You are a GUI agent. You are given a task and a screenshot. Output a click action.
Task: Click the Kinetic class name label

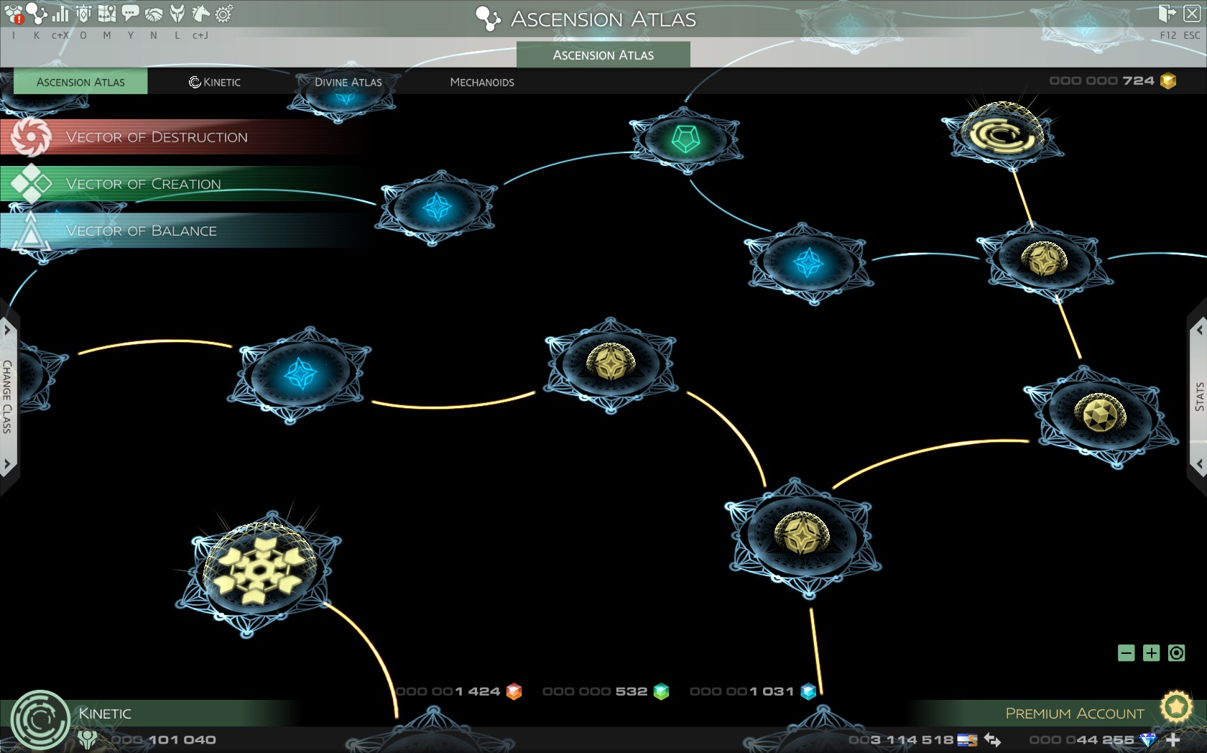click(105, 713)
